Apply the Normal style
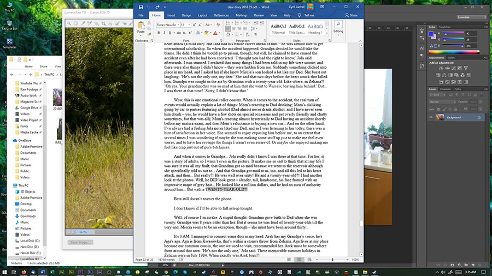The height and width of the screenshot is (276, 492). tap(278, 29)
